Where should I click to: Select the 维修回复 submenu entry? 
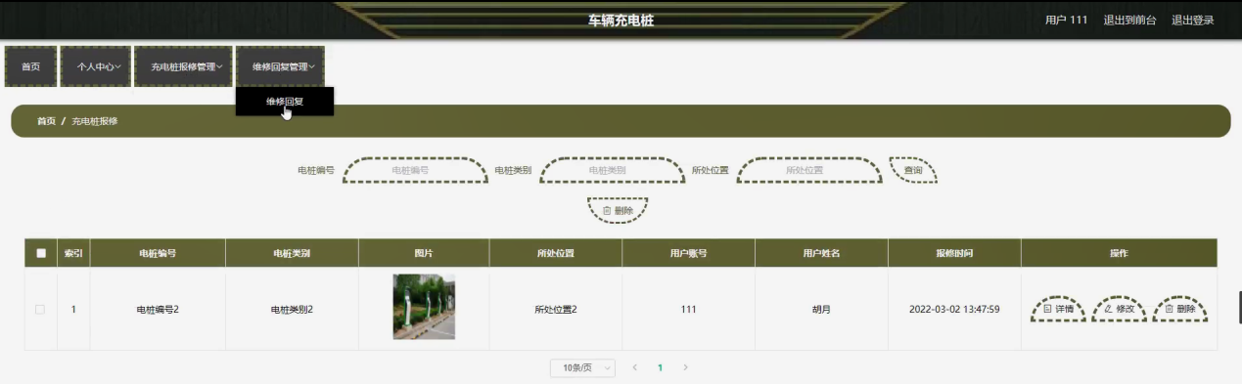(x=285, y=101)
